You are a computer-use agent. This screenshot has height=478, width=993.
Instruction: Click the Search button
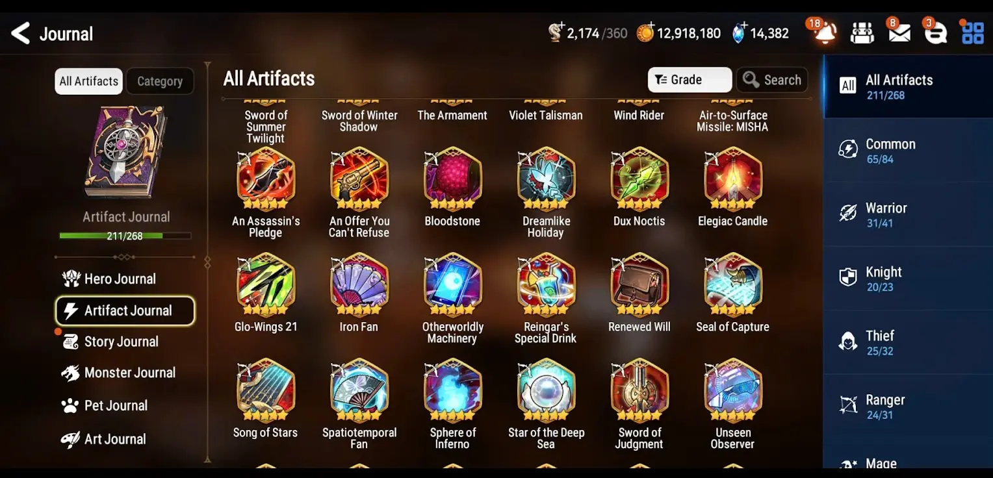[772, 80]
